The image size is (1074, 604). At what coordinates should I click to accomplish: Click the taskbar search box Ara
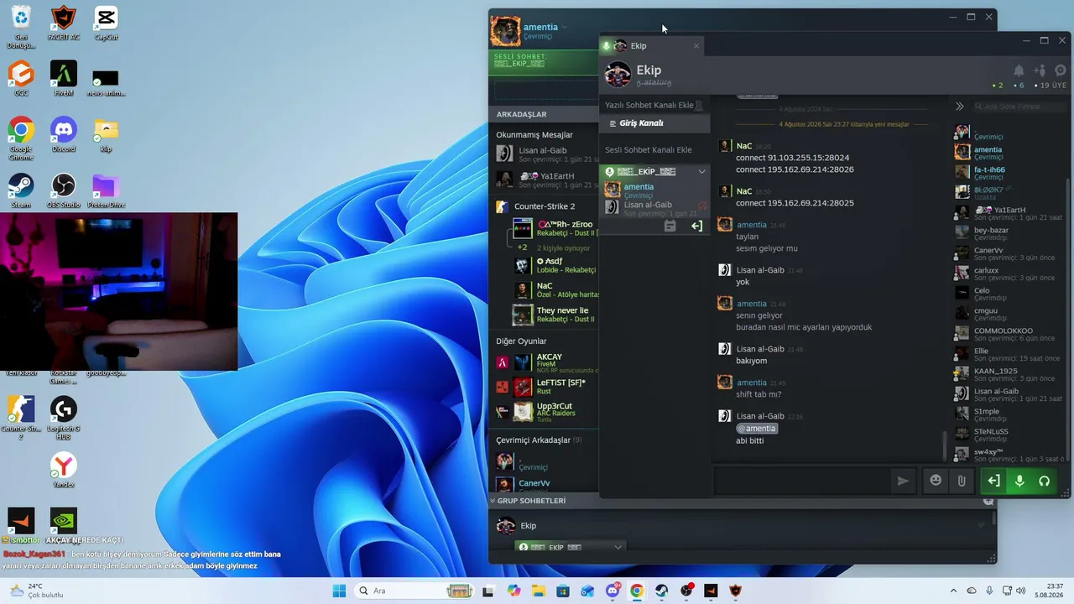(415, 591)
